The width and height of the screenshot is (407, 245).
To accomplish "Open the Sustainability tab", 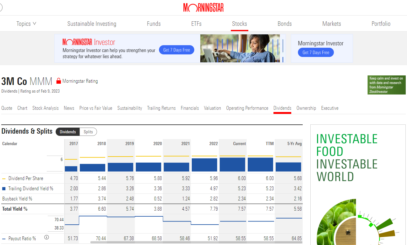I will (130, 108).
